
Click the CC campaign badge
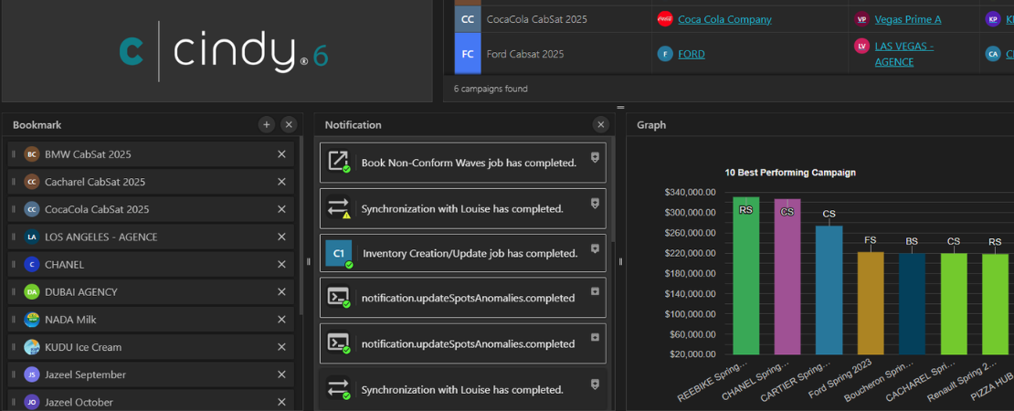(x=467, y=19)
